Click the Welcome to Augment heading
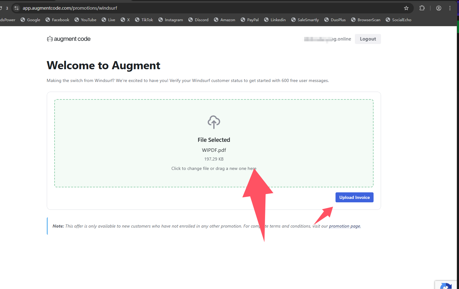459x289 pixels. 104,65
